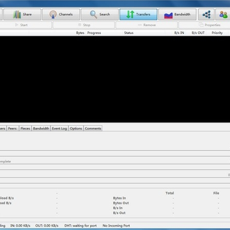230x230 pixels.
Task: Click the network nodes icon button
Action: pos(206,15)
